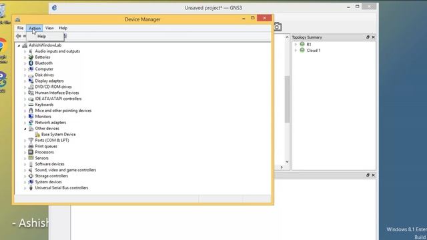Open the Help menu in Device Manager's menu bar
Viewport: 427px width, 240px height.
click(63, 28)
